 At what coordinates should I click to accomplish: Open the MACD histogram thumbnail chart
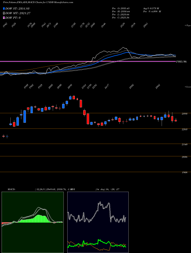(32, 222)
